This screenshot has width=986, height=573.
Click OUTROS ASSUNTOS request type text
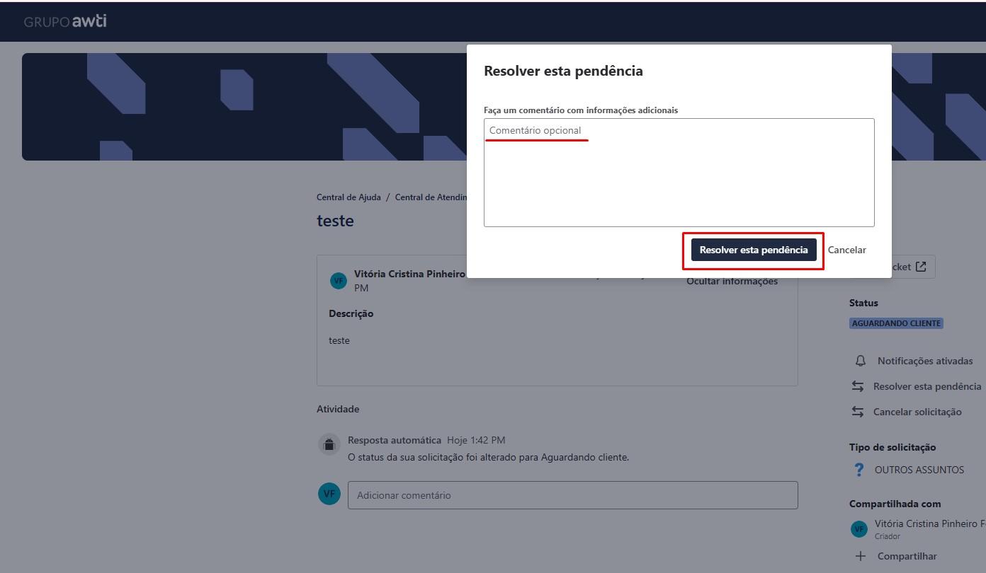point(919,470)
